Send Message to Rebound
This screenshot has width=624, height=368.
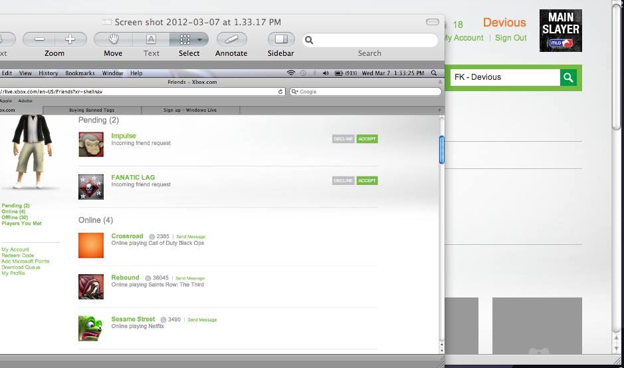pos(190,278)
